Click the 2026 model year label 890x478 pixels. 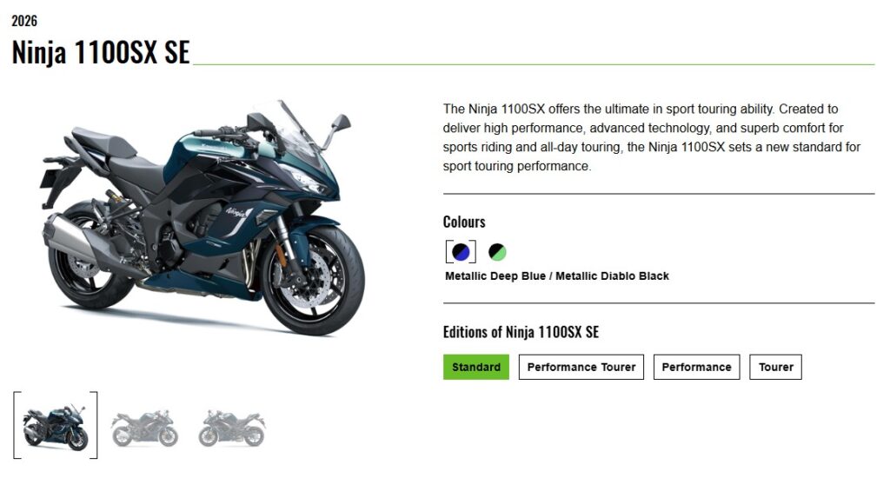coord(24,21)
